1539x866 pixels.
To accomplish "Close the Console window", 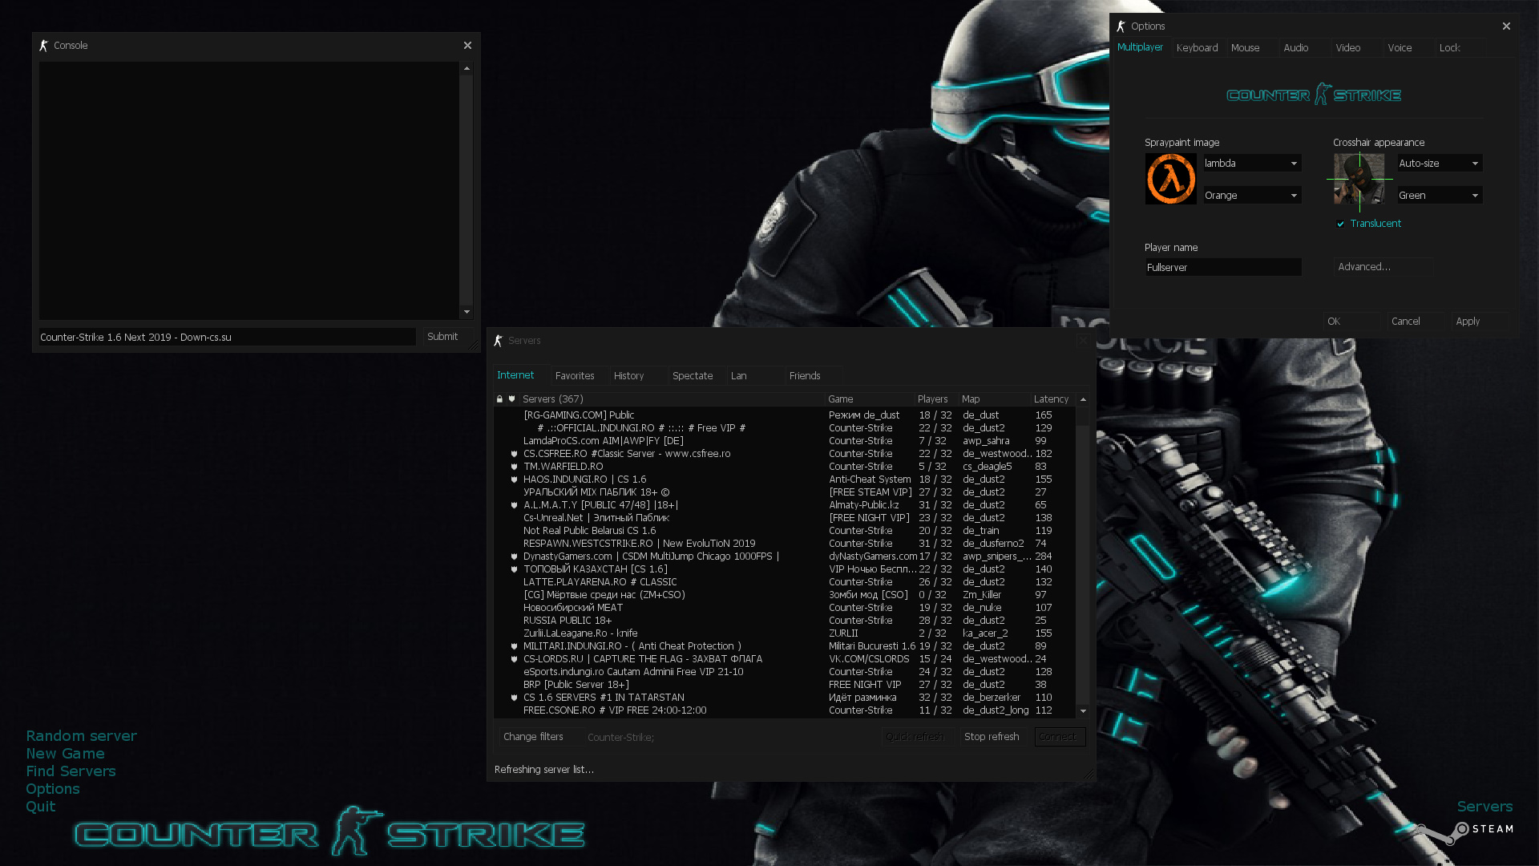I will click(467, 46).
